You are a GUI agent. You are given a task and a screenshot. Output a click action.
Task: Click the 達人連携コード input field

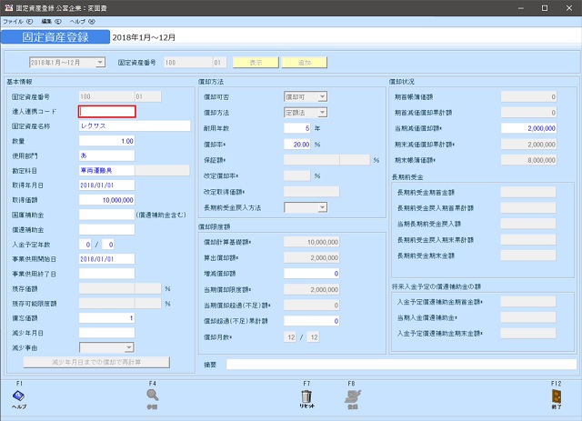coord(107,112)
